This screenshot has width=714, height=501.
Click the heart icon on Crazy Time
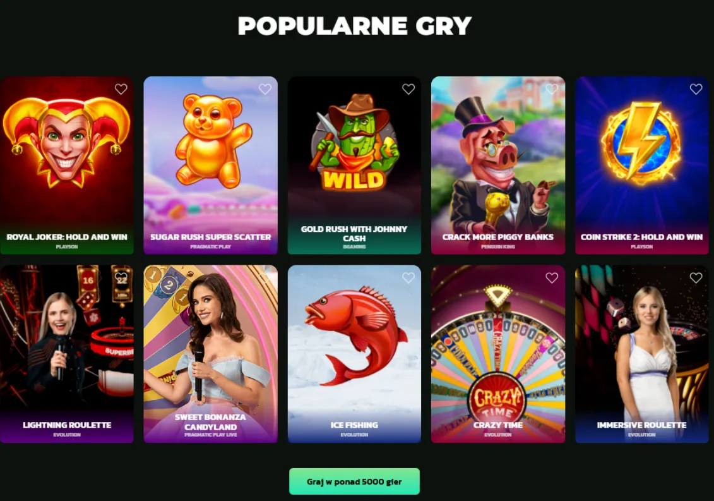(552, 277)
